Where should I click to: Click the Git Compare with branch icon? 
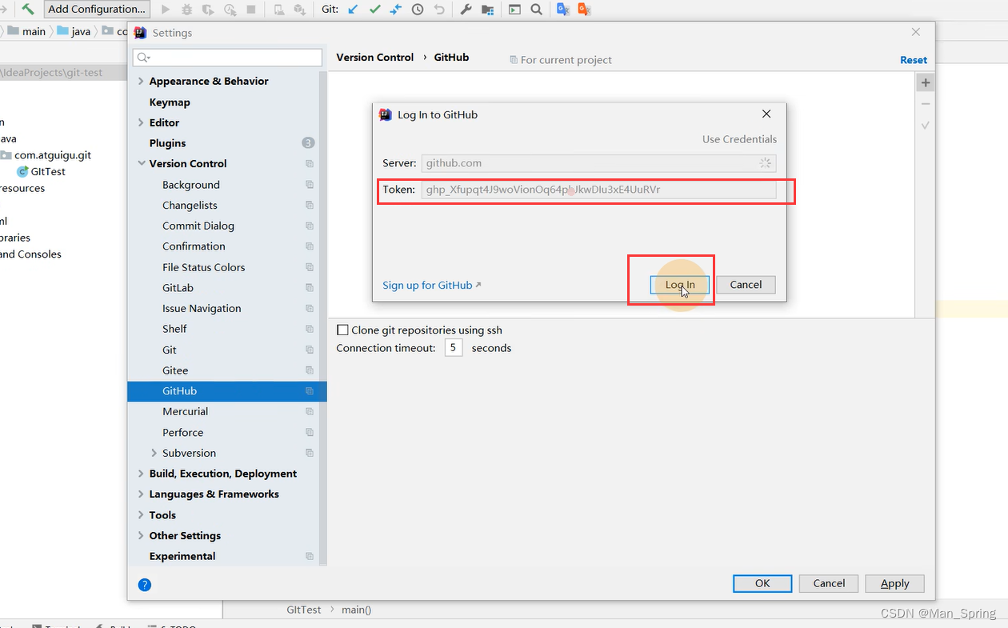(x=396, y=10)
